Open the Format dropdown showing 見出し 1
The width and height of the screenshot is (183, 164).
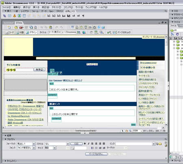[34, 144]
